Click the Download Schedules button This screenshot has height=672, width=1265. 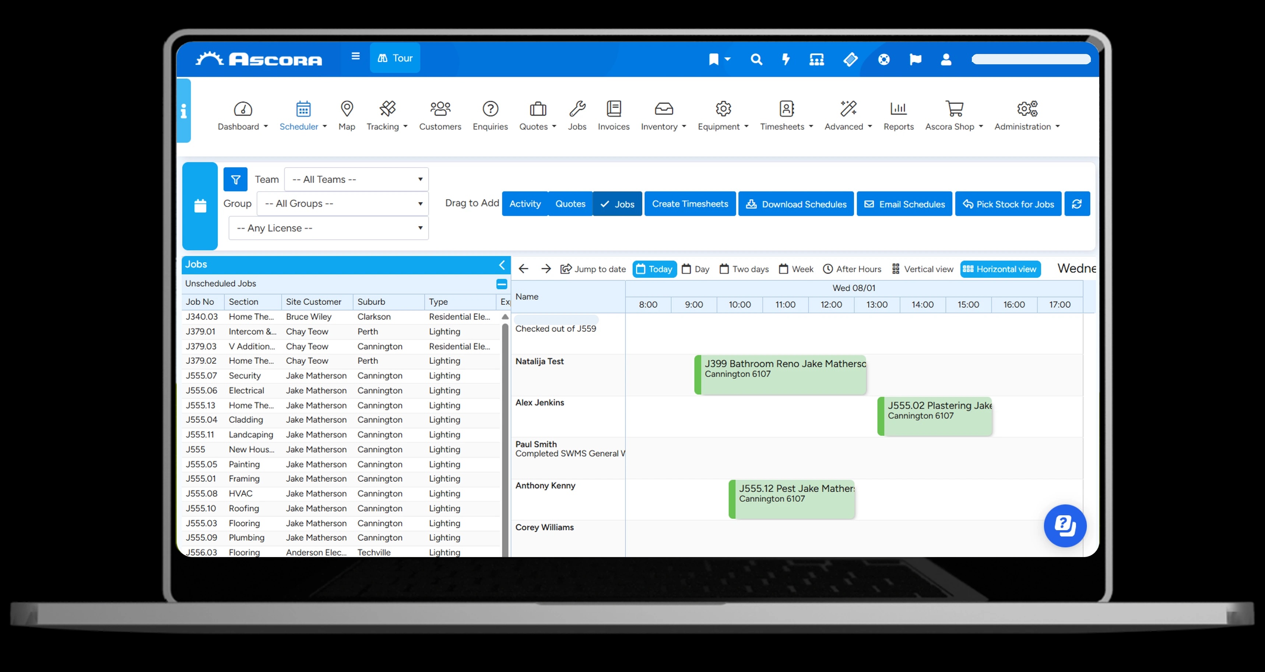click(x=795, y=203)
